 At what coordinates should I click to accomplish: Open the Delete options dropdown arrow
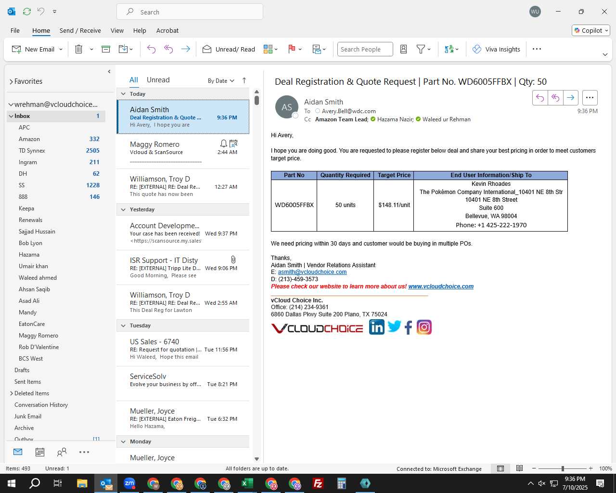pos(91,50)
